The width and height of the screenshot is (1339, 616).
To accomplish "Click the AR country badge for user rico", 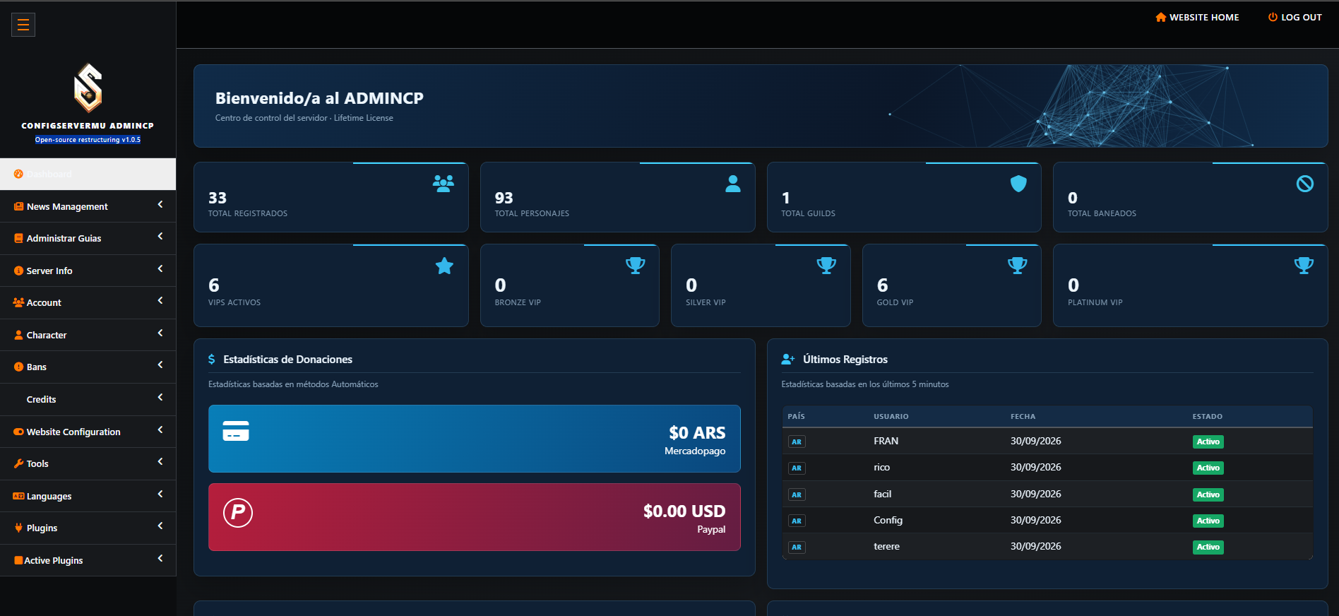I will point(797,468).
